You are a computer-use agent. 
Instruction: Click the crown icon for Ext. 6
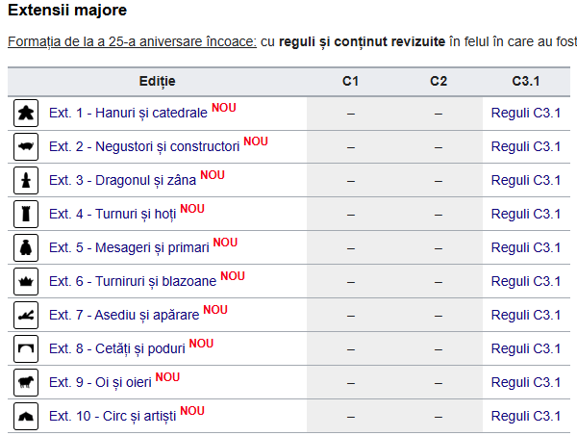tap(26, 281)
